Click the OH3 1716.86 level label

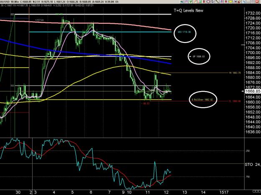(184, 32)
